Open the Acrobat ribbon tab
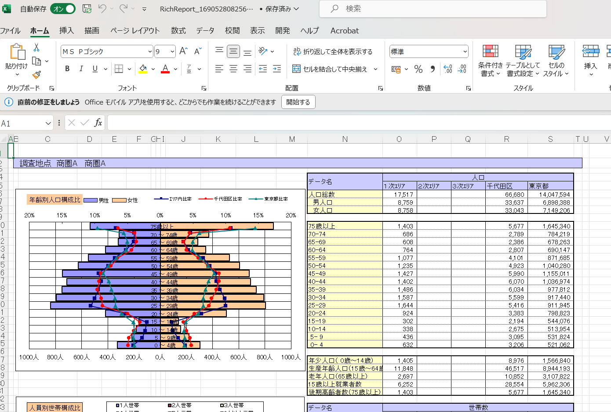Viewport: 611px width, 412px height. 344,31
